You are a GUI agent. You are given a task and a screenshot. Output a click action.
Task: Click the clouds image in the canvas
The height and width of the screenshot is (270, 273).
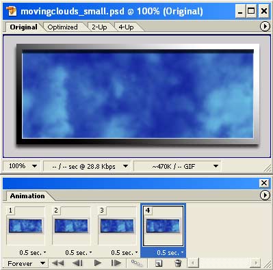[138, 94]
